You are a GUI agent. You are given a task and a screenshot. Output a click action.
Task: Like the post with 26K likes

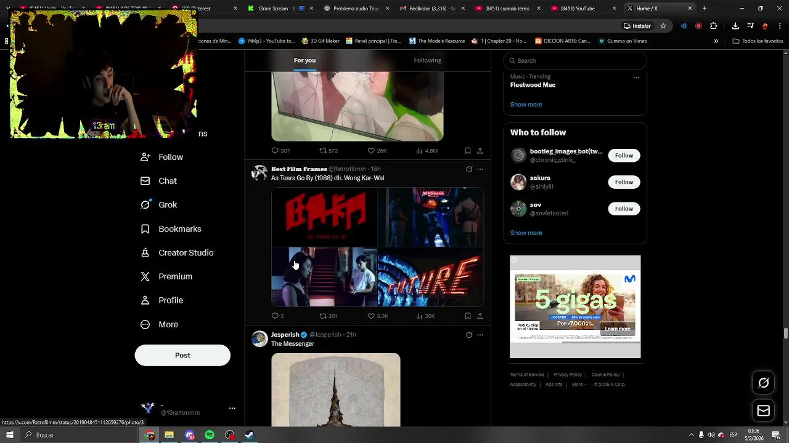pyautogui.click(x=377, y=151)
